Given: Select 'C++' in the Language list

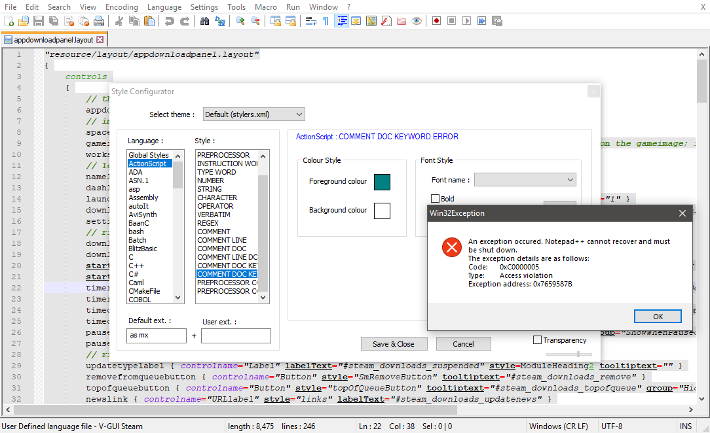Looking at the screenshot, I should tap(136, 266).
